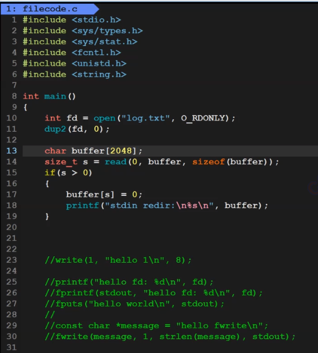The image size is (318, 353).
Task: Click the commented write(1, "hello 1\n") line
Action: [x=118, y=260]
